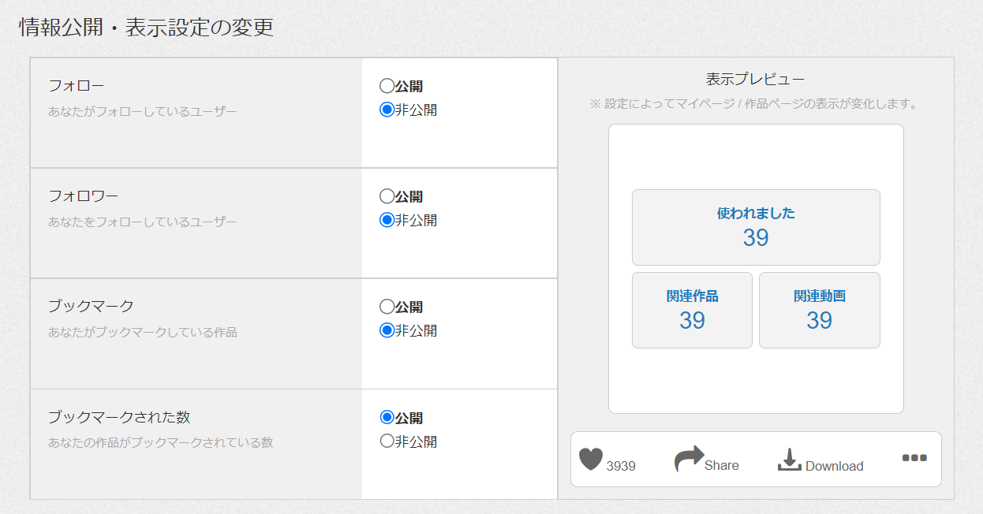The height and width of the screenshot is (514, 983).
Task: Click the Download tray icon
Action: (789, 460)
